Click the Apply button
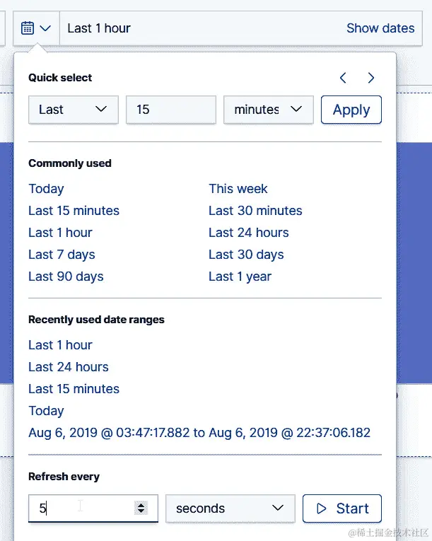432x541 pixels. pos(351,110)
